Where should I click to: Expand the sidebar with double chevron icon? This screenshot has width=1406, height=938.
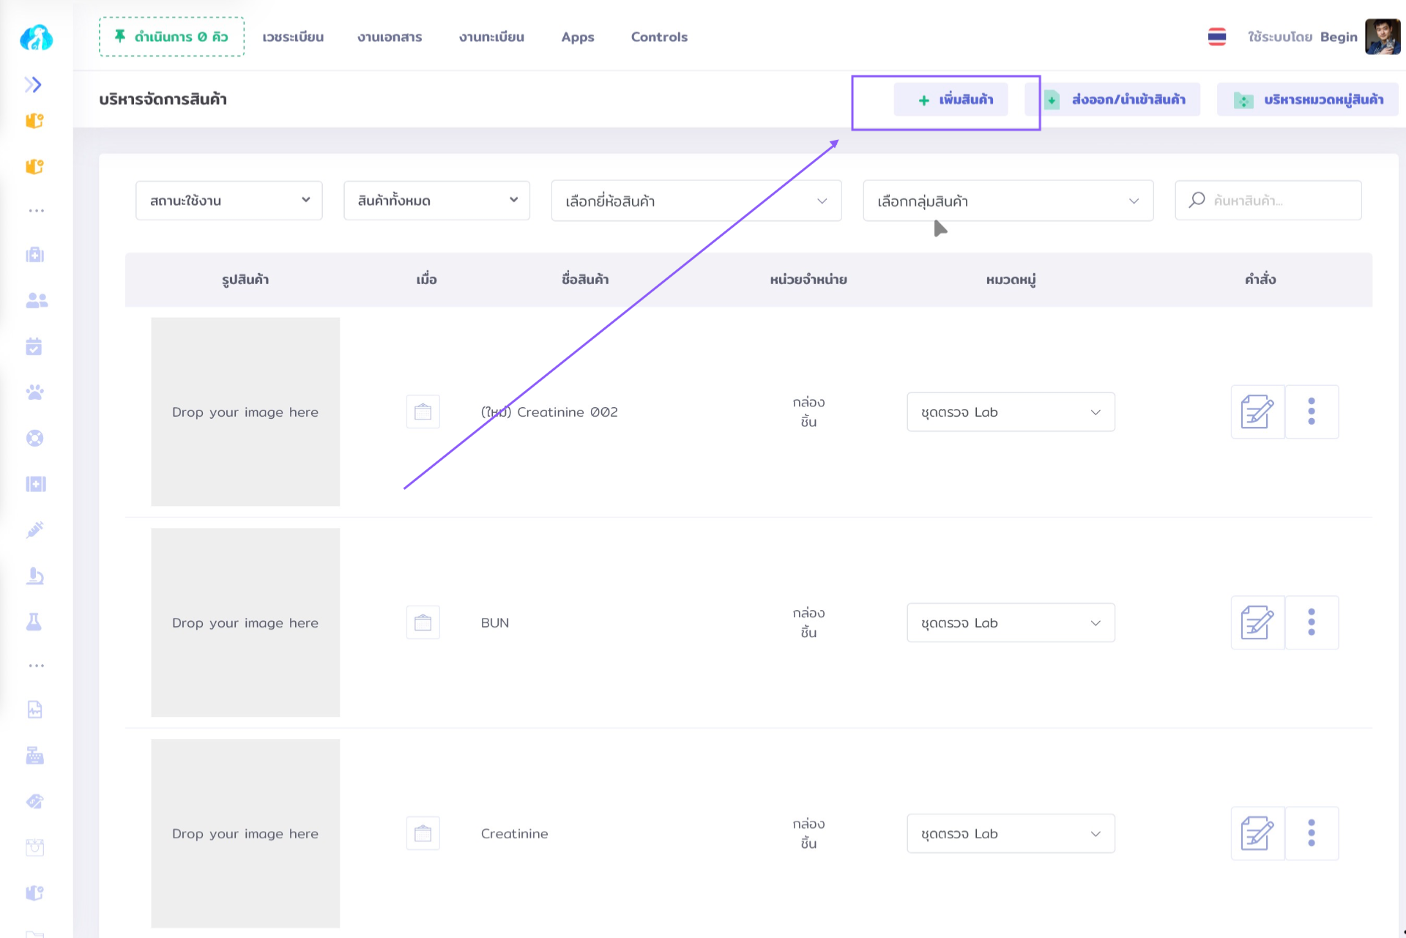click(x=33, y=85)
